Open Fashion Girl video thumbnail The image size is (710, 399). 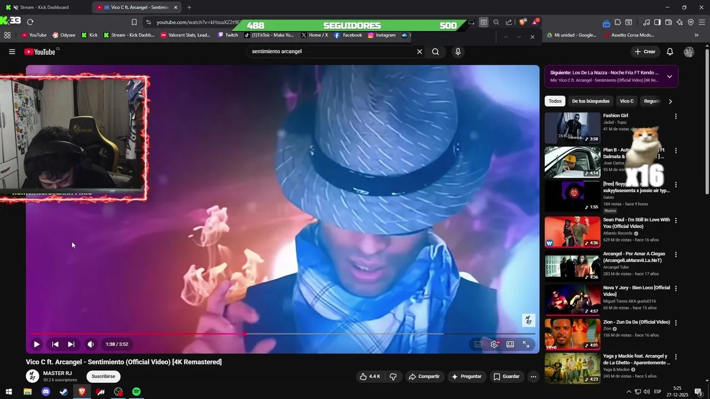pyautogui.click(x=572, y=128)
